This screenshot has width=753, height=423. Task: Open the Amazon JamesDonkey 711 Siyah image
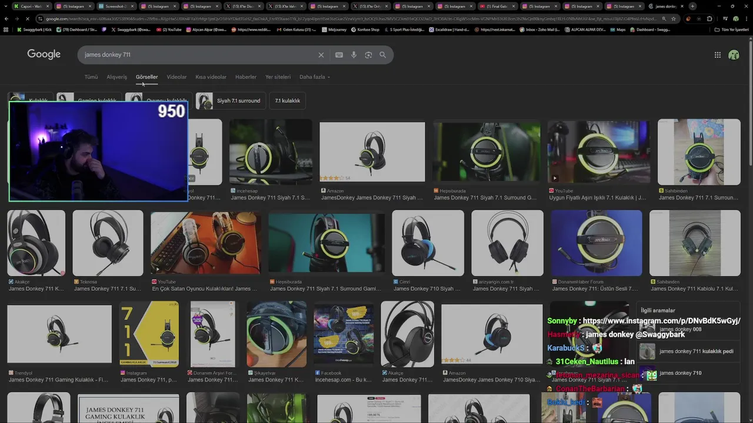tap(372, 153)
